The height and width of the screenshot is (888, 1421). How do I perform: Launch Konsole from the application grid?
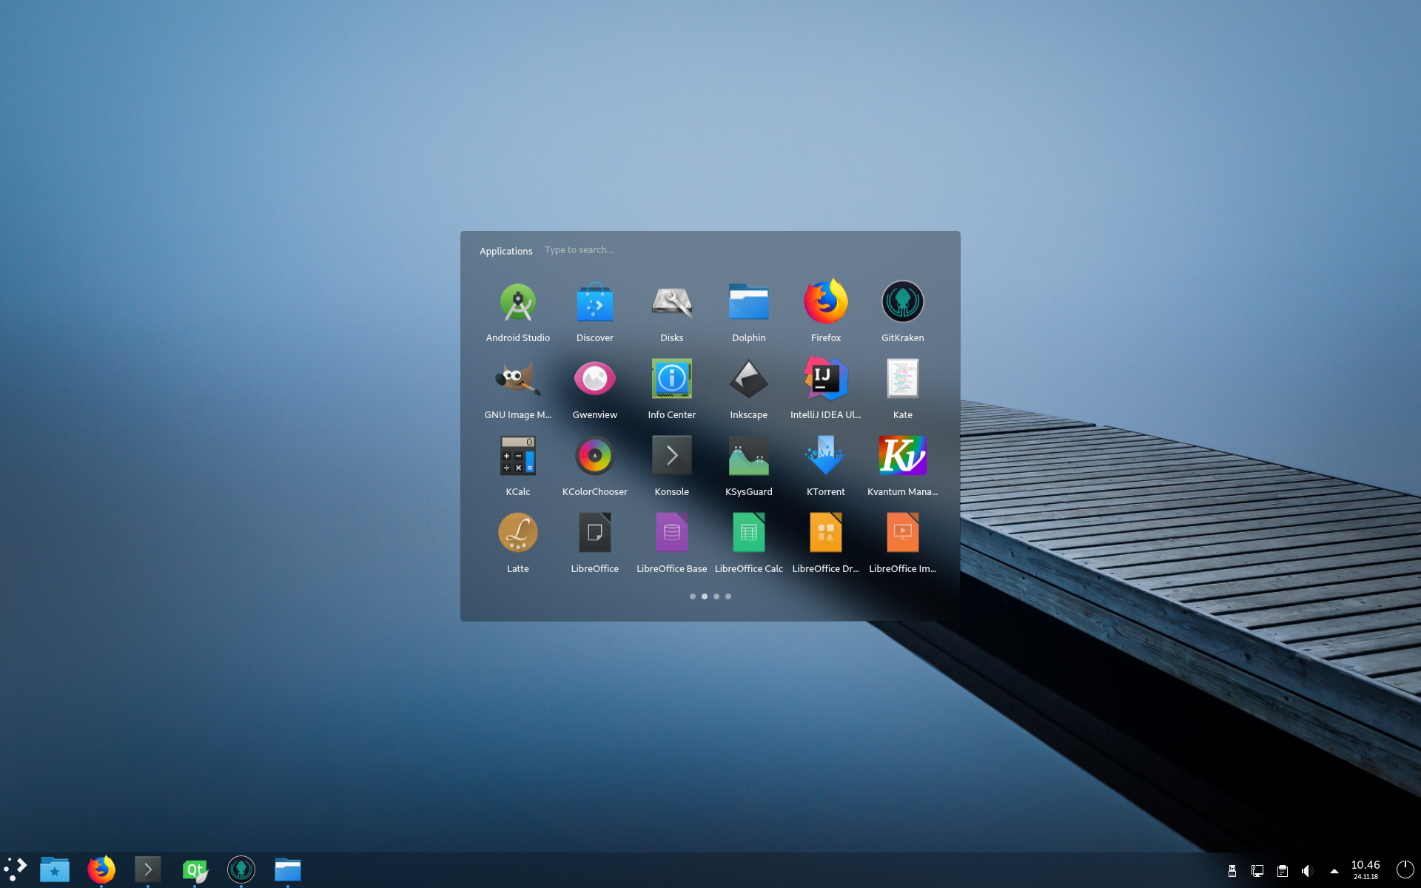672,465
